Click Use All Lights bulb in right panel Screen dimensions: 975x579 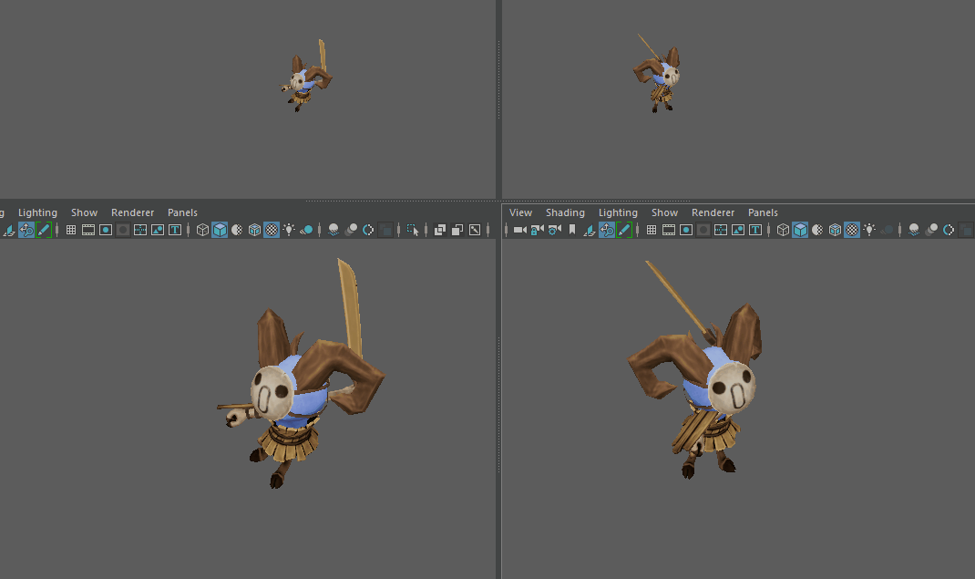870,230
